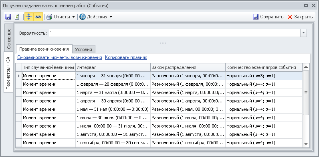Click the save floppy disk toolbar icon
The width and height of the screenshot is (319, 157).
8,17
